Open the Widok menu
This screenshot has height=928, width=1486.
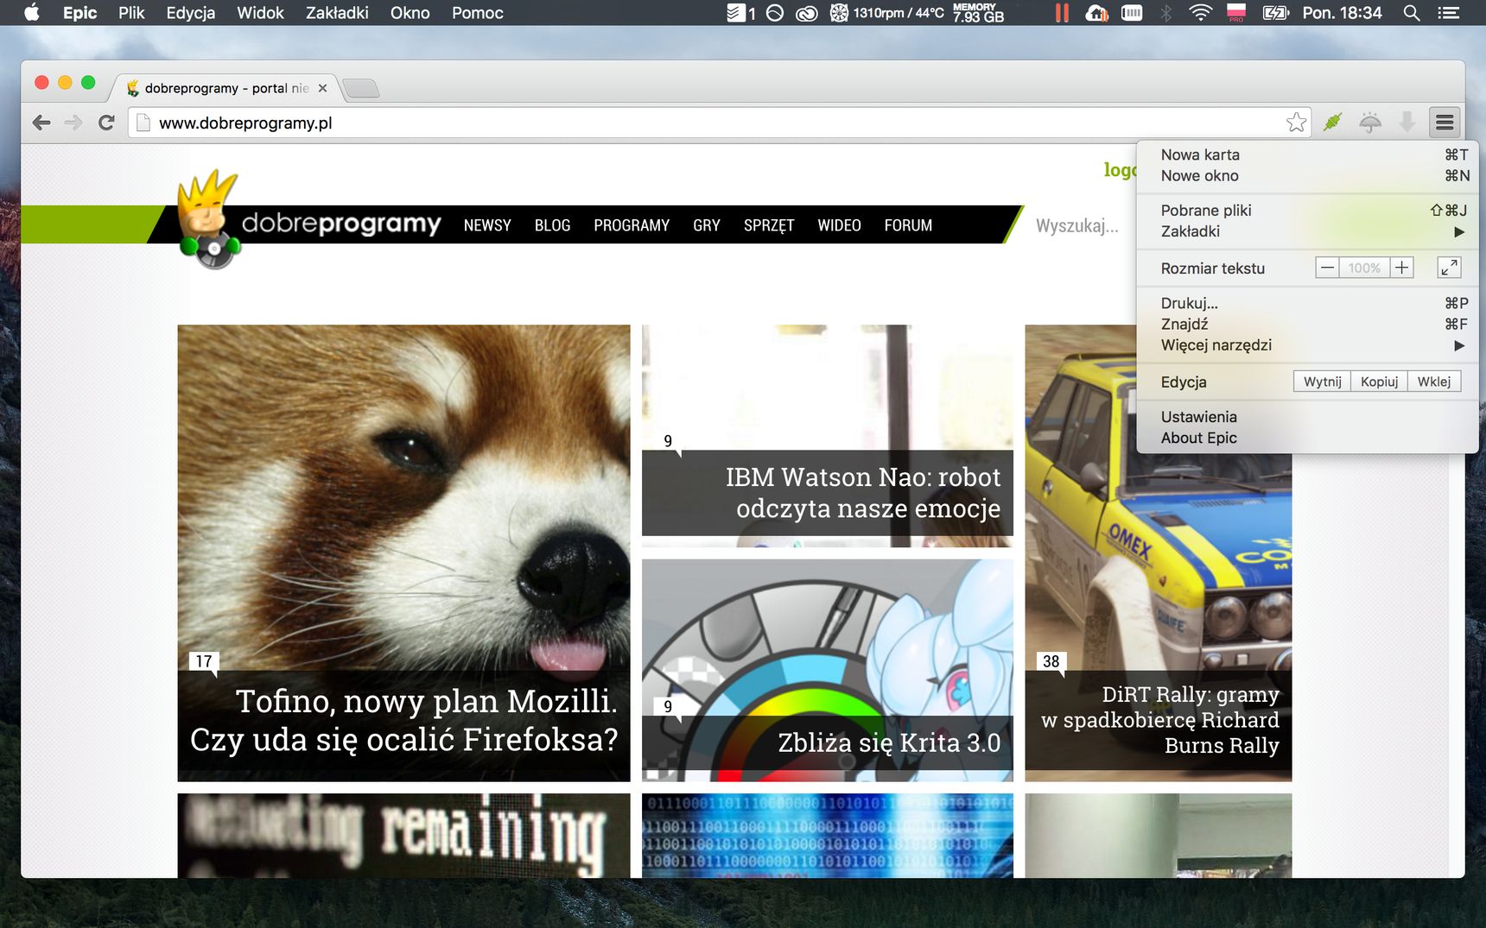260,13
